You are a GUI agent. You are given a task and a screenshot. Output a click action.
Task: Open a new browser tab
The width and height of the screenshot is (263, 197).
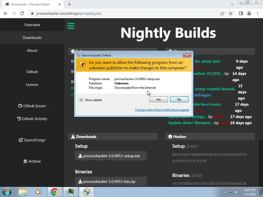click(69, 4)
